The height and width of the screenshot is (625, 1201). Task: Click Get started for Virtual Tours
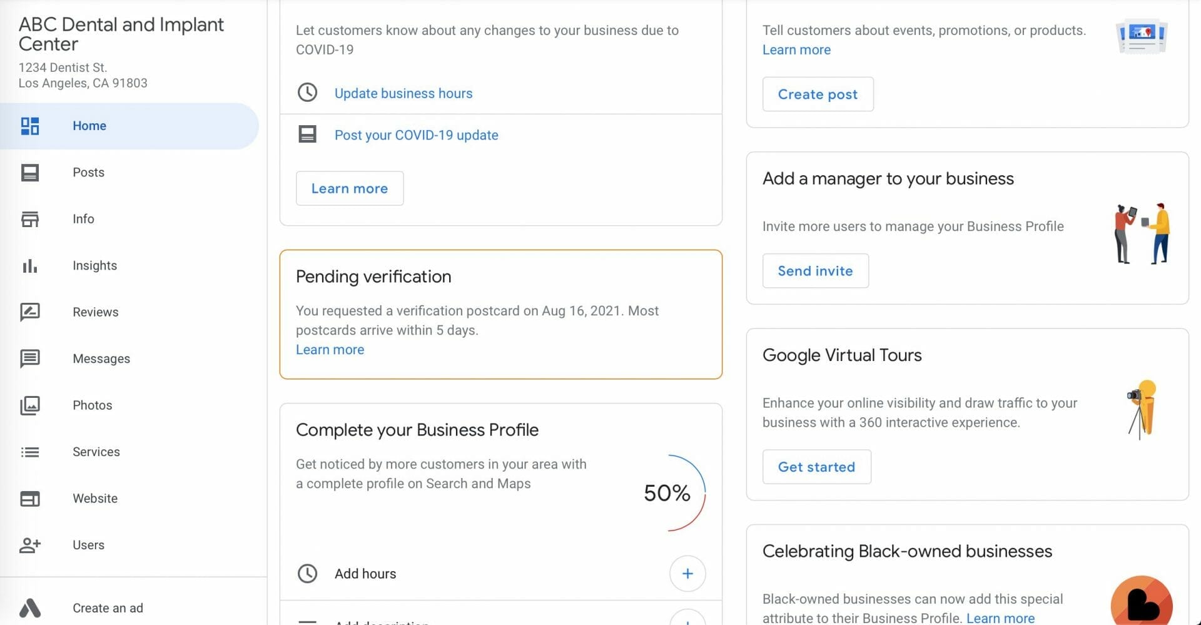[x=816, y=467]
